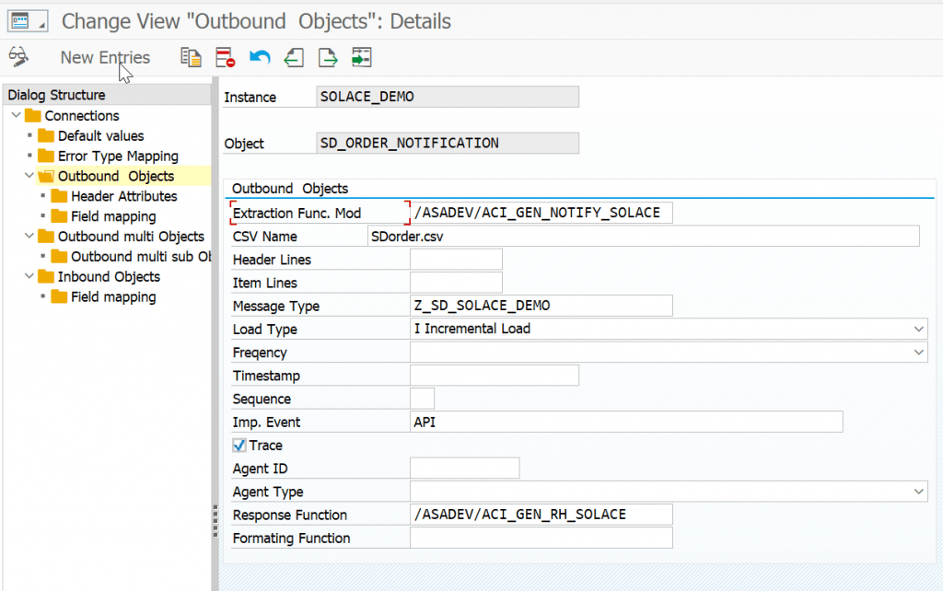The width and height of the screenshot is (943, 591).
Task: Go to previous entry with the back icon
Action: (293, 57)
